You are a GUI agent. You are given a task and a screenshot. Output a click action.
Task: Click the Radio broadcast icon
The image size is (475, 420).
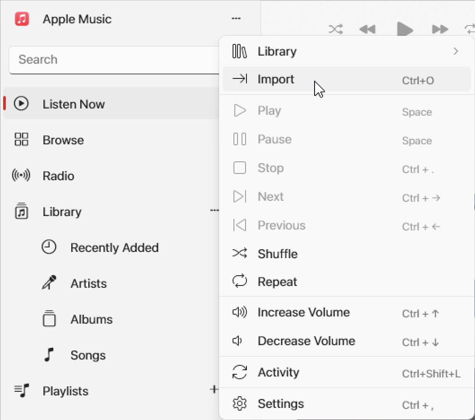point(21,175)
